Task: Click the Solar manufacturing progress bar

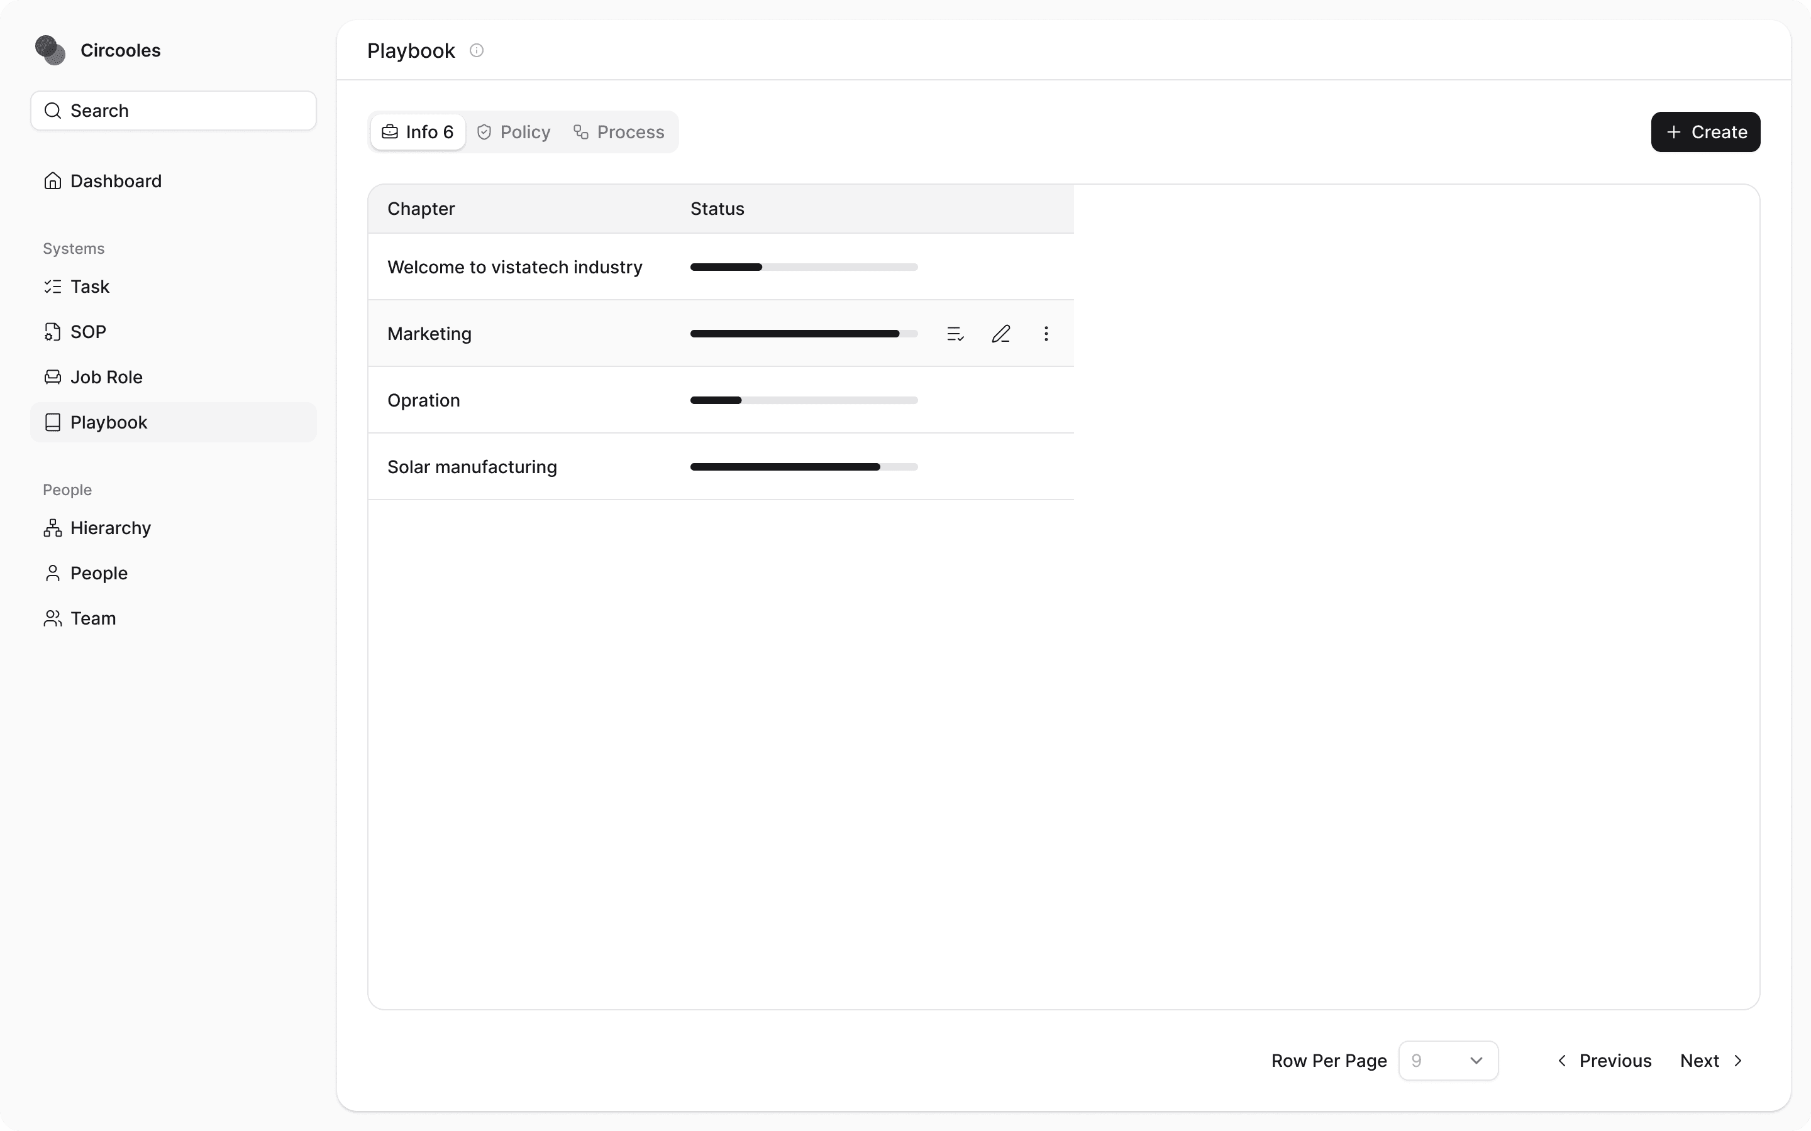Action: click(x=804, y=467)
